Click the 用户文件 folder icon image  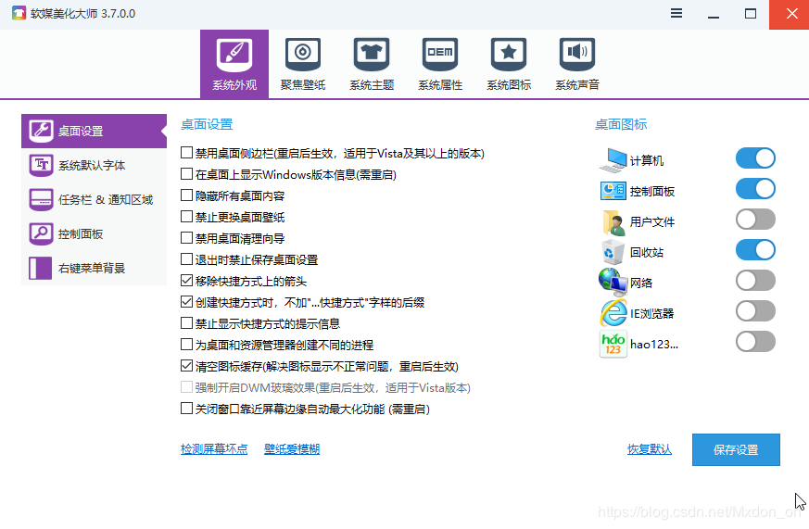[613, 221]
